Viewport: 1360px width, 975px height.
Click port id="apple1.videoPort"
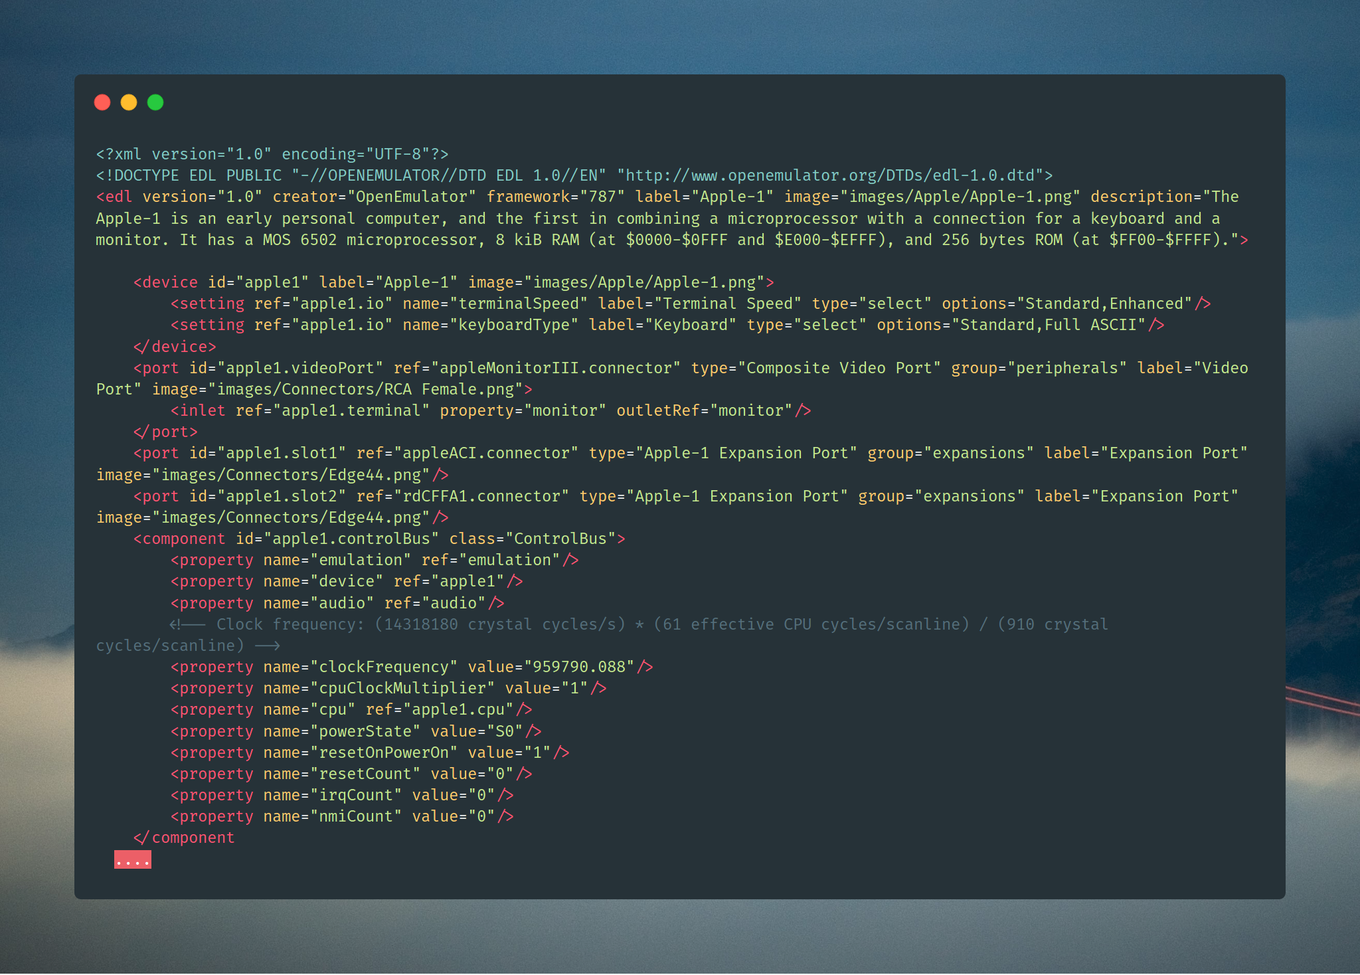pos(258,368)
